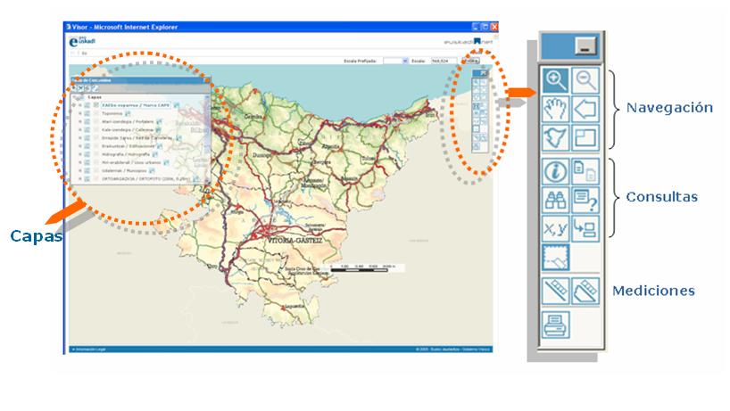Click the printer icon in tool palette
Screen dimensions: 730x411
pos(556,322)
